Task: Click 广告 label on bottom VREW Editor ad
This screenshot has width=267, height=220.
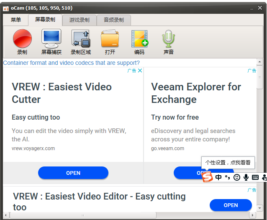Action: 252,190
